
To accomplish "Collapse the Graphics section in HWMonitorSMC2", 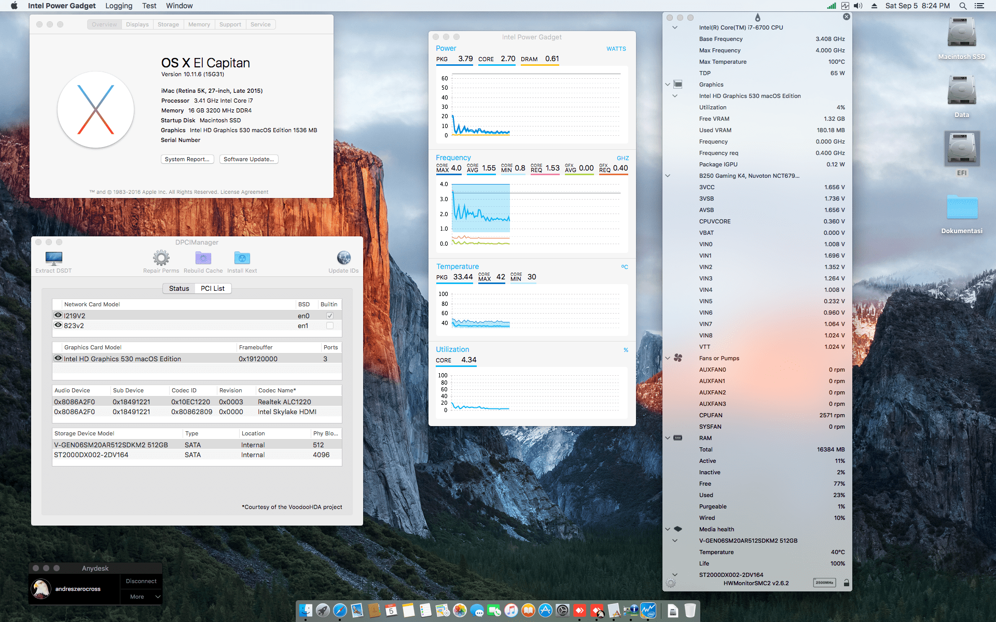I will click(x=668, y=84).
